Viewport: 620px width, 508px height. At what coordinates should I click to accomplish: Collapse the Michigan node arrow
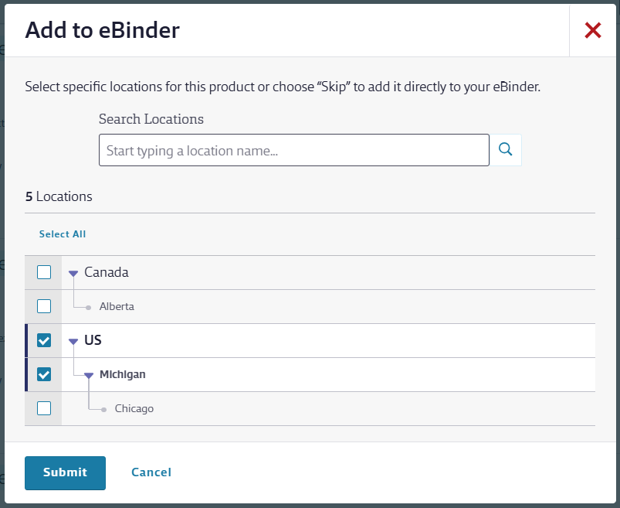[x=89, y=375]
